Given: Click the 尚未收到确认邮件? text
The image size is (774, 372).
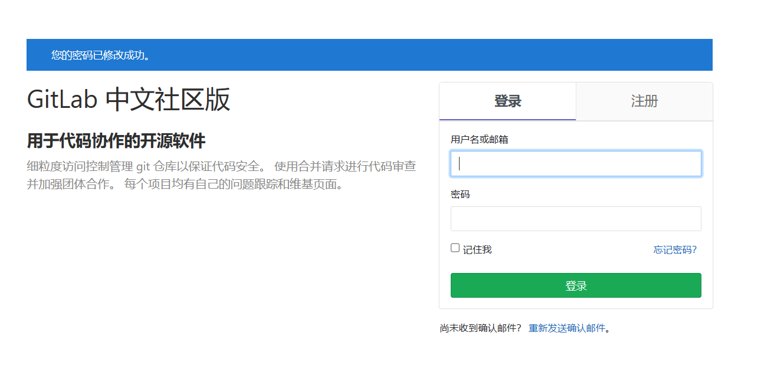Looking at the screenshot, I should pos(481,328).
